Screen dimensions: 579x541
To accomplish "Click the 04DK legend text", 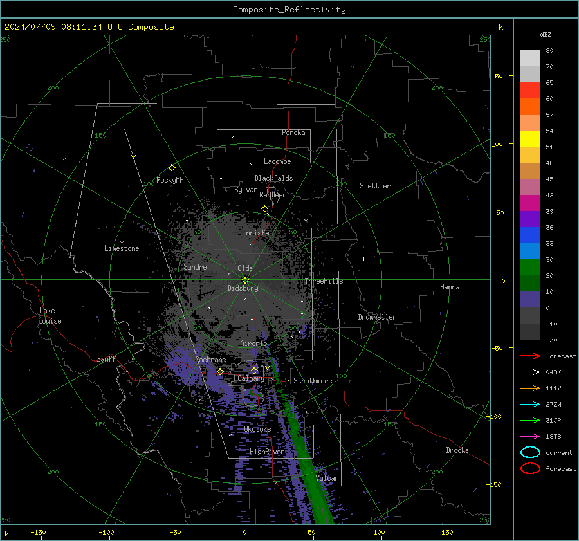I will pyautogui.click(x=553, y=372).
